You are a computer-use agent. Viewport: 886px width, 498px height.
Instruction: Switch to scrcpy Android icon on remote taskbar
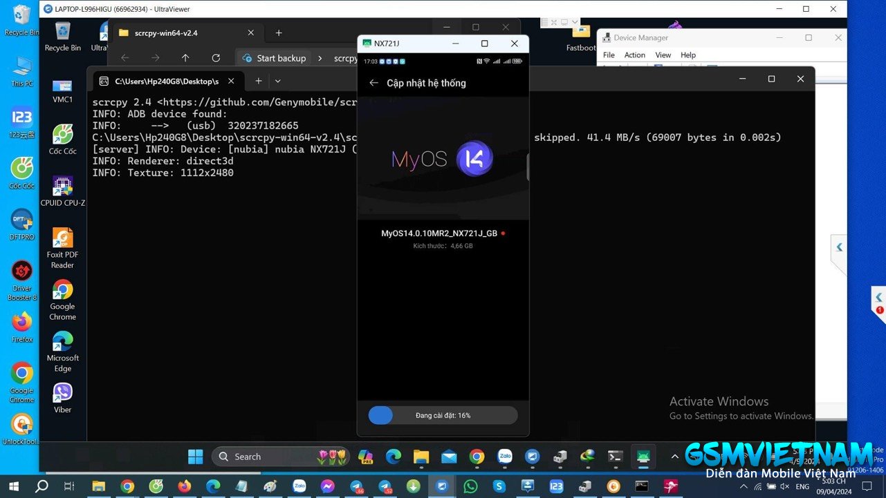point(643,457)
